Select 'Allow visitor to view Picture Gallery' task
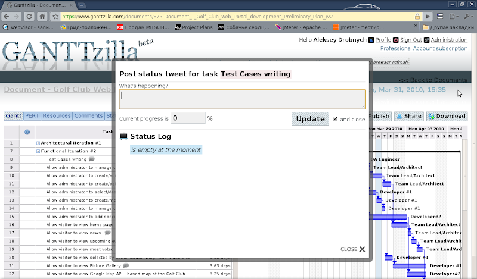Viewport: 477px width, 279px height. [x=83, y=266]
